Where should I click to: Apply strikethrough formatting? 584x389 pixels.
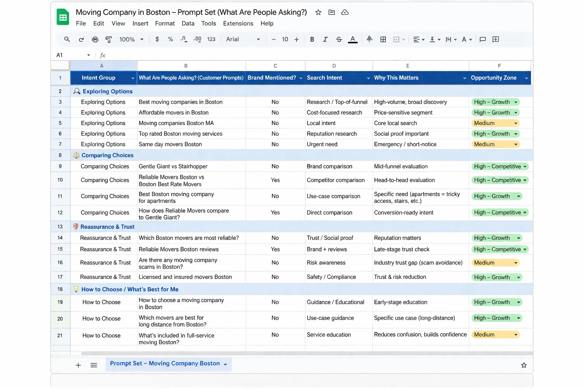coord(339,40)
